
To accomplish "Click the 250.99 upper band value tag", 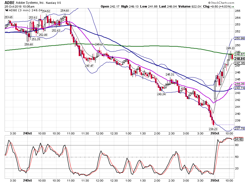I will (239, 38).
